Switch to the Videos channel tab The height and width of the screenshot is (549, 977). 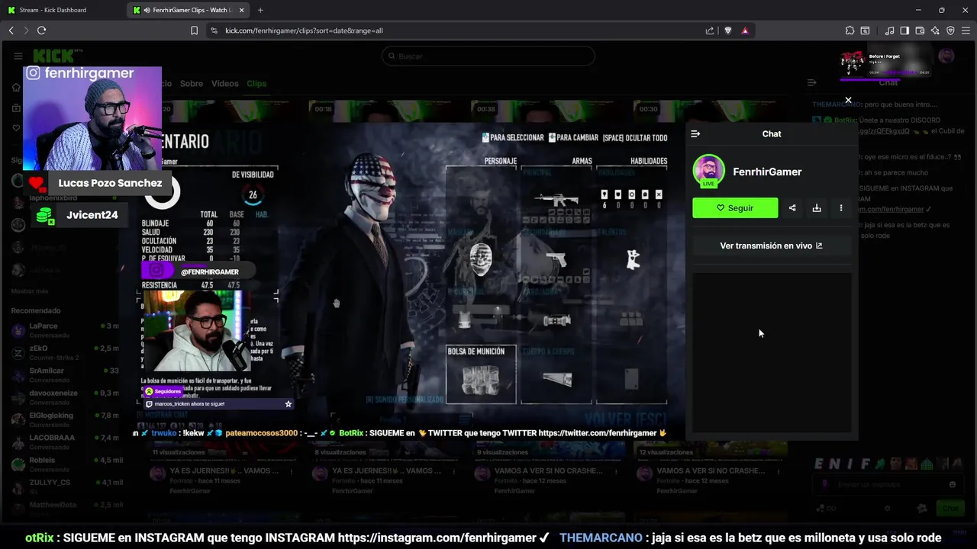click(224, 83)
